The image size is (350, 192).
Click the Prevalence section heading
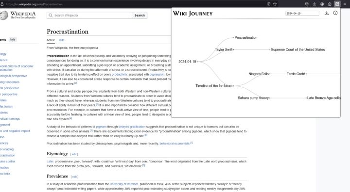[57, 176]
